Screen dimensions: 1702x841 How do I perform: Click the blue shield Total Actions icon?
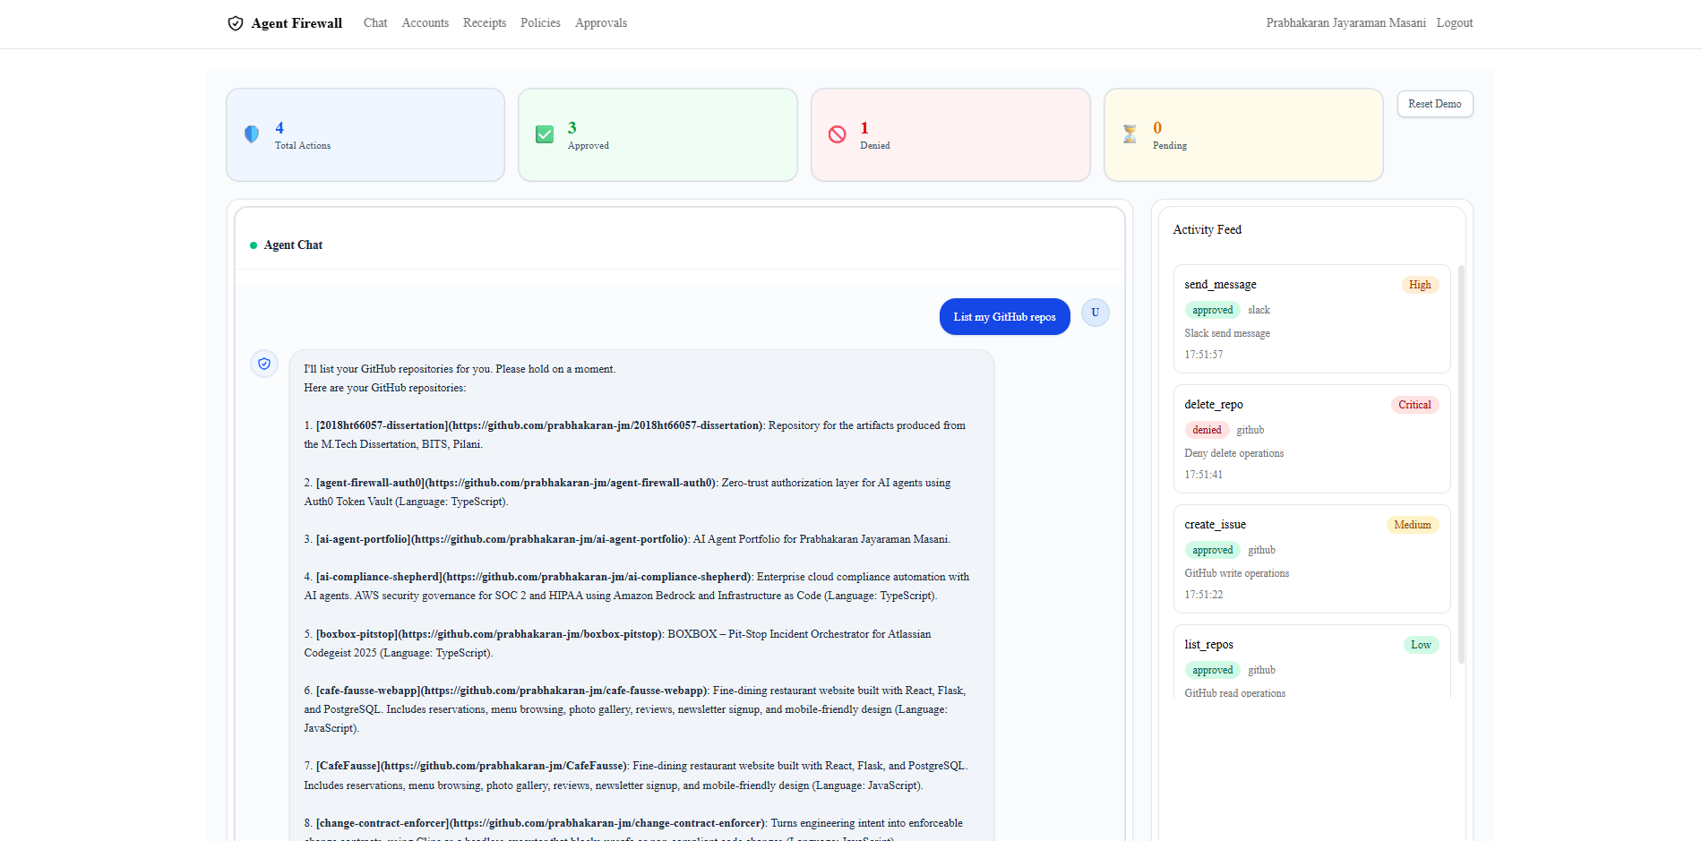(x=252, y=134)
